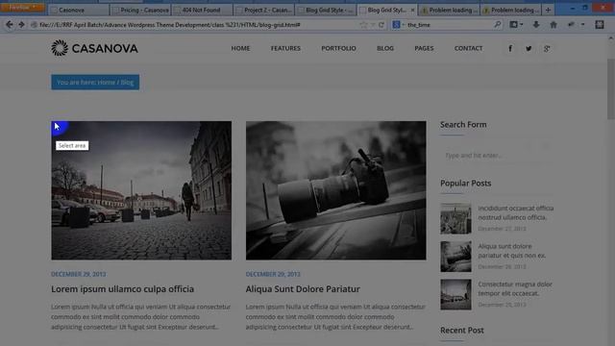Click the Consectetur popular post thumbnail

(x=455, y=295)
